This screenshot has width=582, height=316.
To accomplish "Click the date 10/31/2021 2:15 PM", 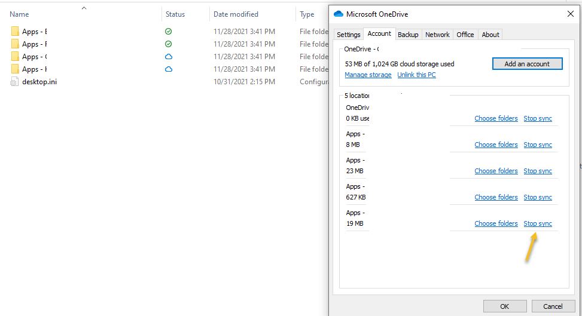I will [244, 82].
